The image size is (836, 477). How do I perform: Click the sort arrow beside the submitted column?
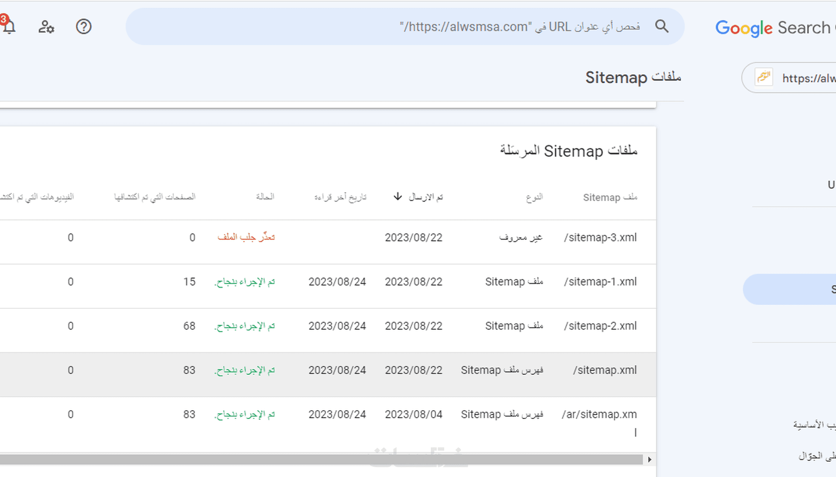tap(398, 197)
